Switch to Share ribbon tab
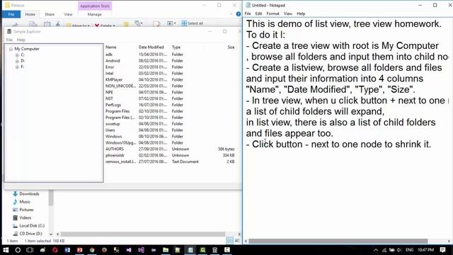Viewport: 453px width, 255px height. tap(50, 14)
